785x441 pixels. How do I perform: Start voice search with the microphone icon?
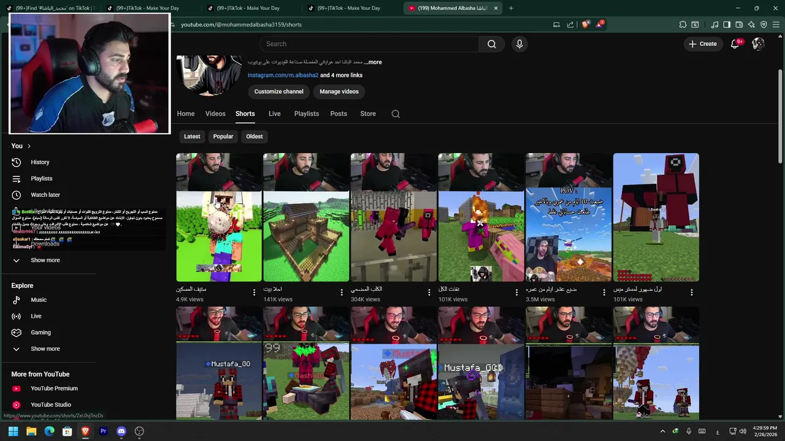click(x=519, y=44)
